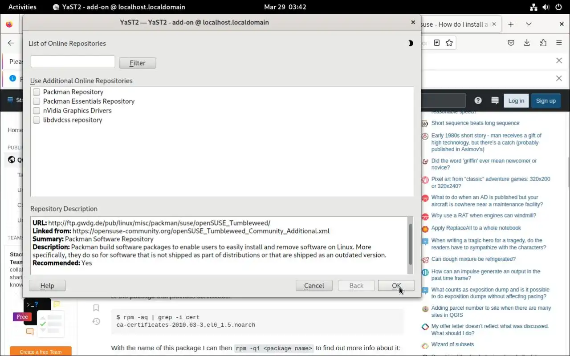The width and height of the screenshot is (570, 356).
Task: Select the libdvdcss repository checkbox
Action: (x=37, y=120)
